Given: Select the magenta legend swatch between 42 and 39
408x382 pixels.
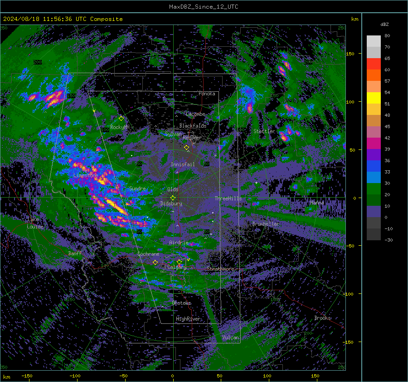Looking at the screenshot, I should tap(374, 144).
